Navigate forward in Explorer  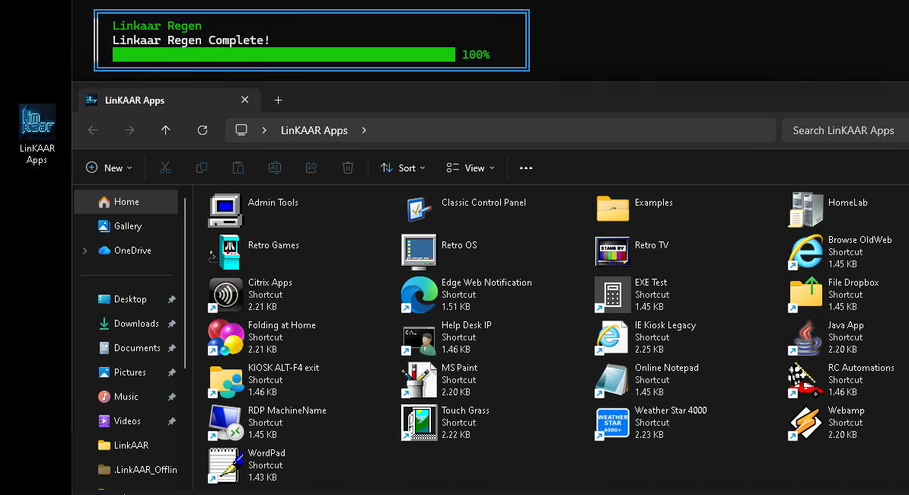pyautogui.click(x=129, y=130)
